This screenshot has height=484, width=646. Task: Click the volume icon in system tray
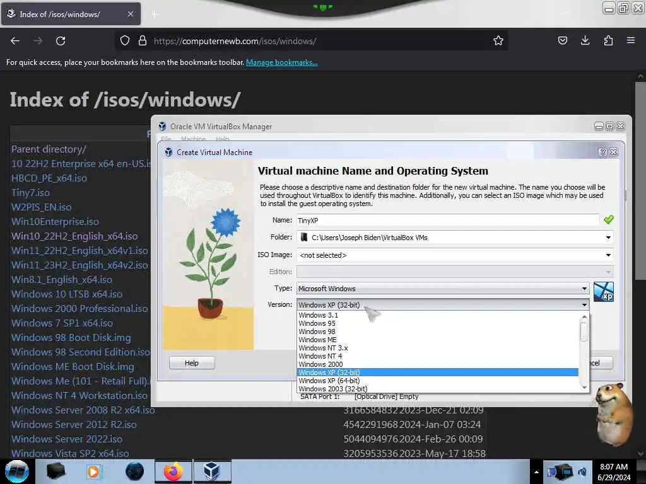click(x=582, y=472)
